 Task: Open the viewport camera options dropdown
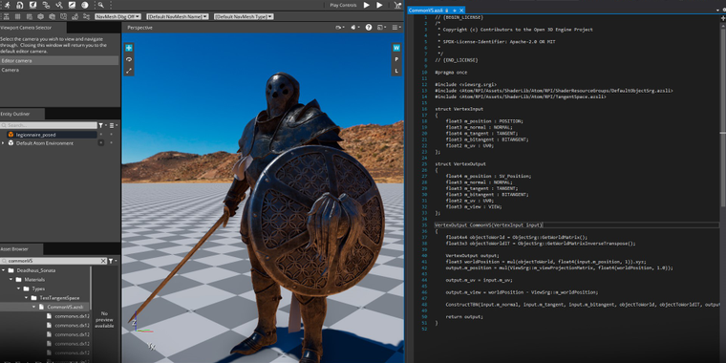341,28
